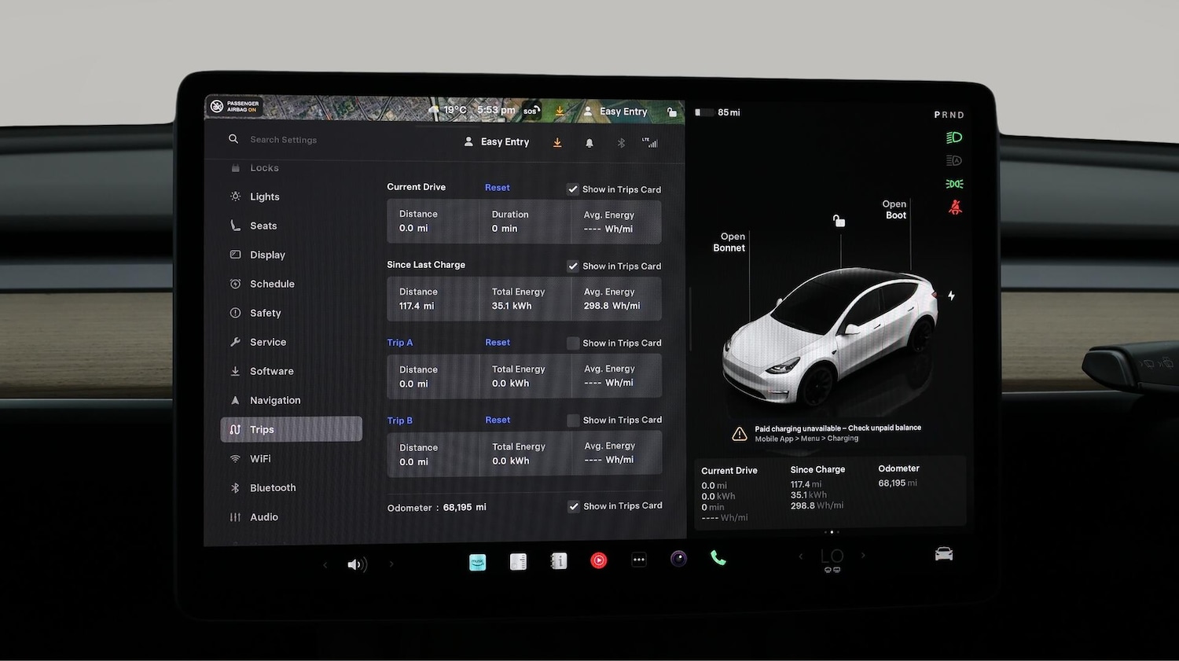This screenshot has width=1179, height=661.
Task: Tap the car Controls icon
Action: [944, 554]
